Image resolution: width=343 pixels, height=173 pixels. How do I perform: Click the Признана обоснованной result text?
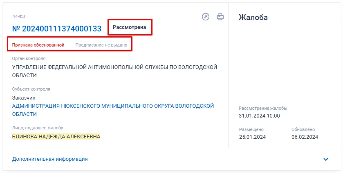38,45
